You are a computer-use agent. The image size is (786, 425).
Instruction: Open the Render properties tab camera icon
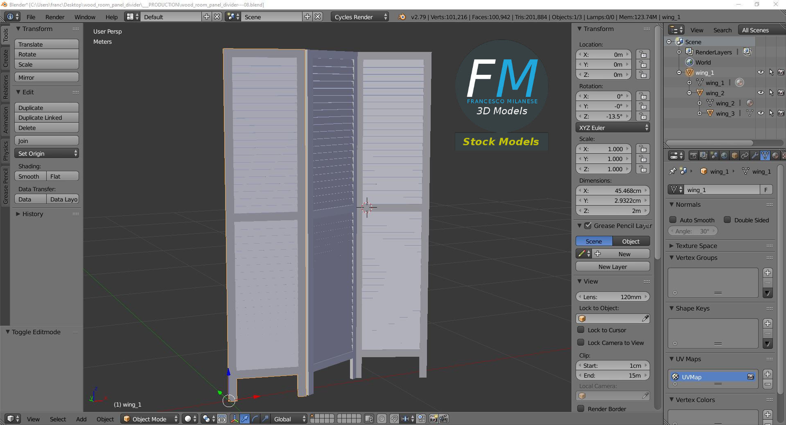pos(693,156)
